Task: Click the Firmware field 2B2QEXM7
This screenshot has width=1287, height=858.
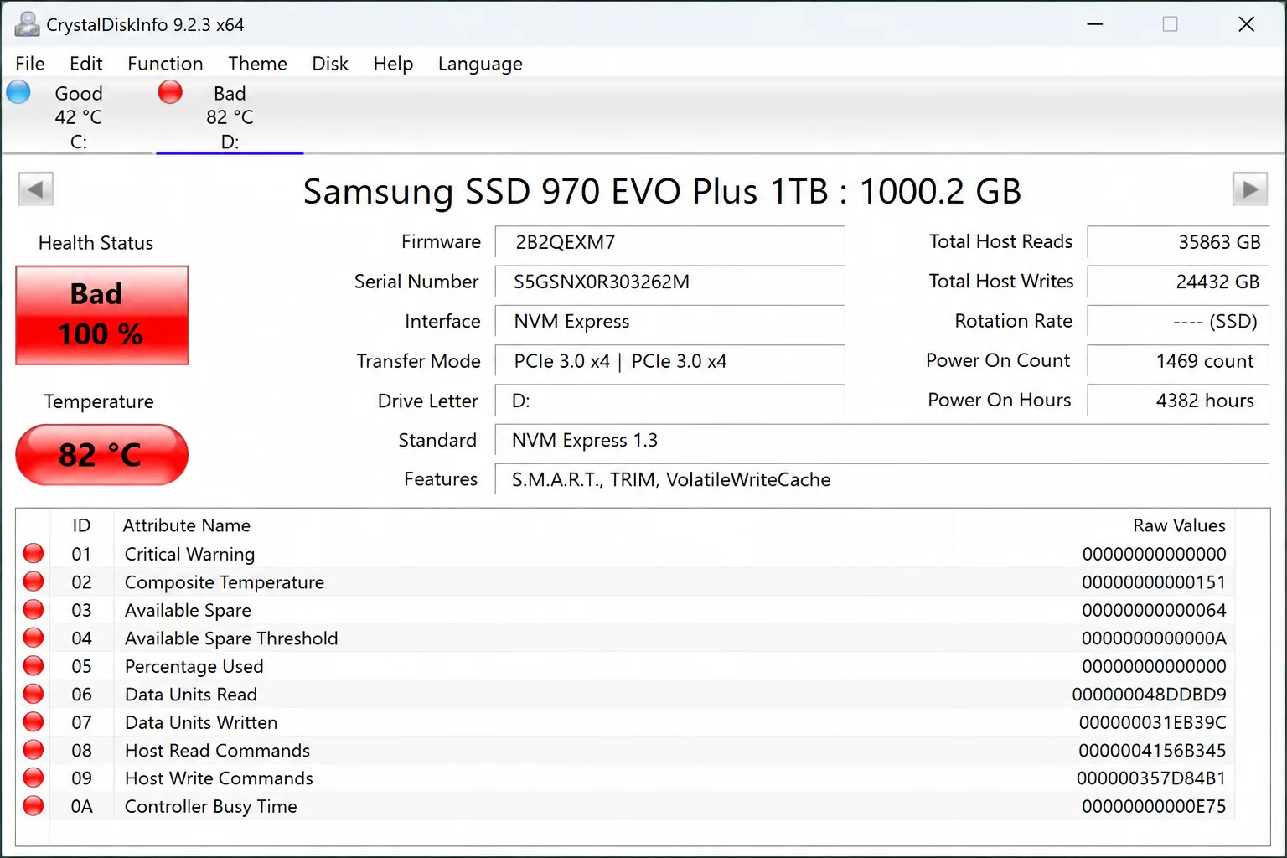Action: (x=669, y=242)
